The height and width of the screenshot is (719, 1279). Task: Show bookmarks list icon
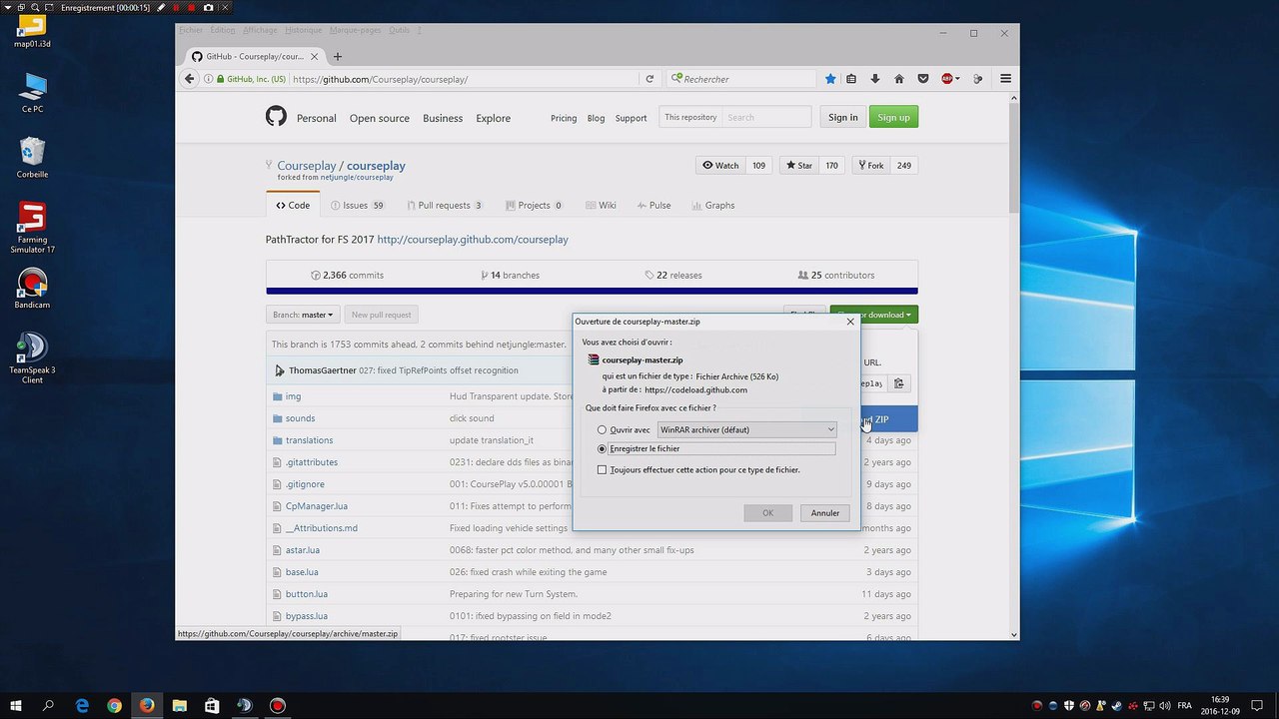pos(851,79)
